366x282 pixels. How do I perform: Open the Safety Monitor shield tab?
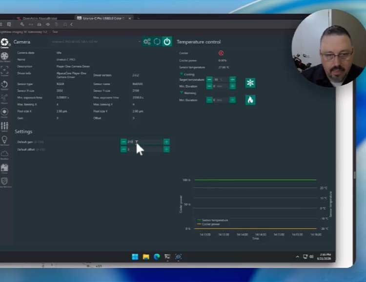(x=4, y=182)
